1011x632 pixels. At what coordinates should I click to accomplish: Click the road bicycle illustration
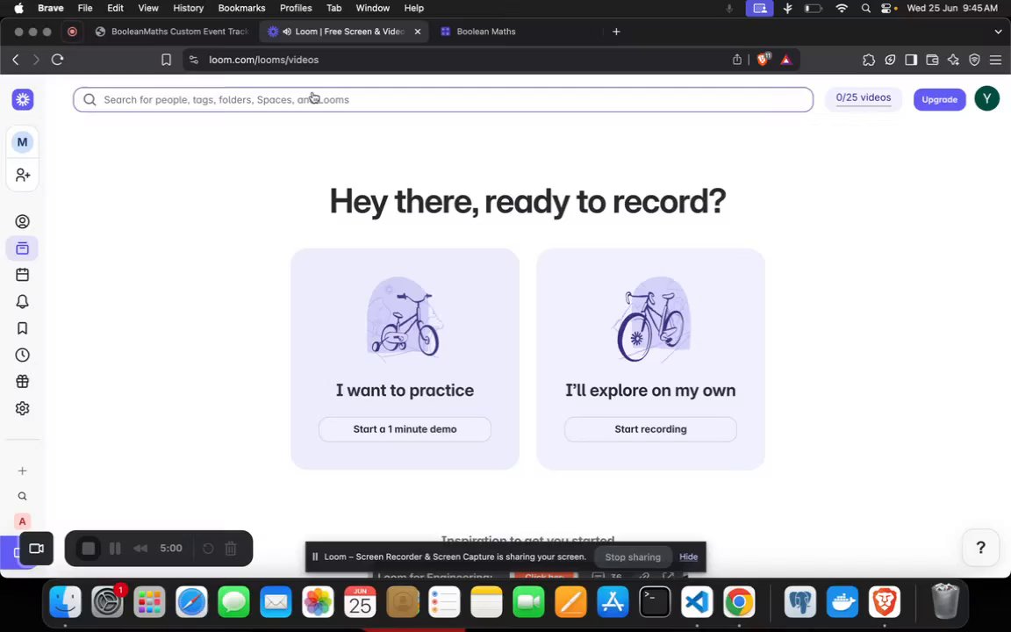tap(650, 318)
